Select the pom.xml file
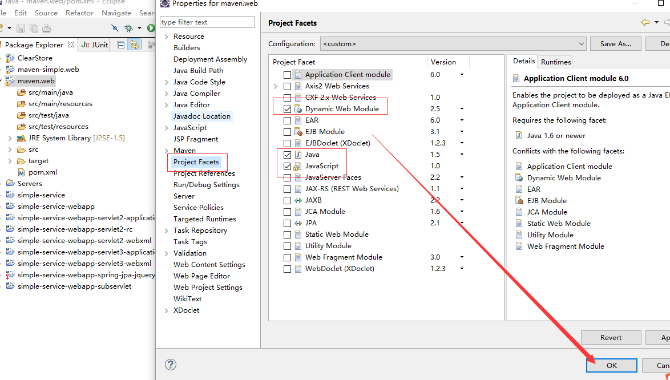The height and width of the screenshot is (380, 670). tap(42, 172)
